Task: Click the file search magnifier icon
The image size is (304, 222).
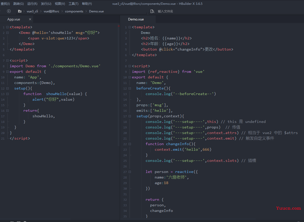Action: (152, 11)
